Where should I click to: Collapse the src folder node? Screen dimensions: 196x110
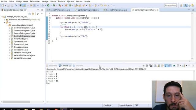pos(5,22)
